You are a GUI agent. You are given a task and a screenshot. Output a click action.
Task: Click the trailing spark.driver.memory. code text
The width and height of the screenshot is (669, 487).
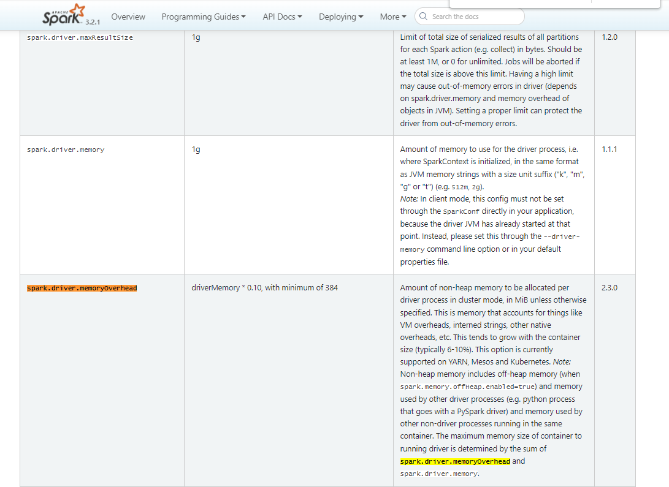coord(440,474)
